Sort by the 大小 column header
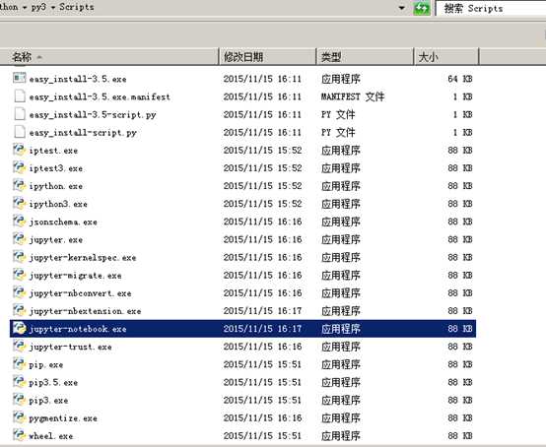 pos(446,56)
